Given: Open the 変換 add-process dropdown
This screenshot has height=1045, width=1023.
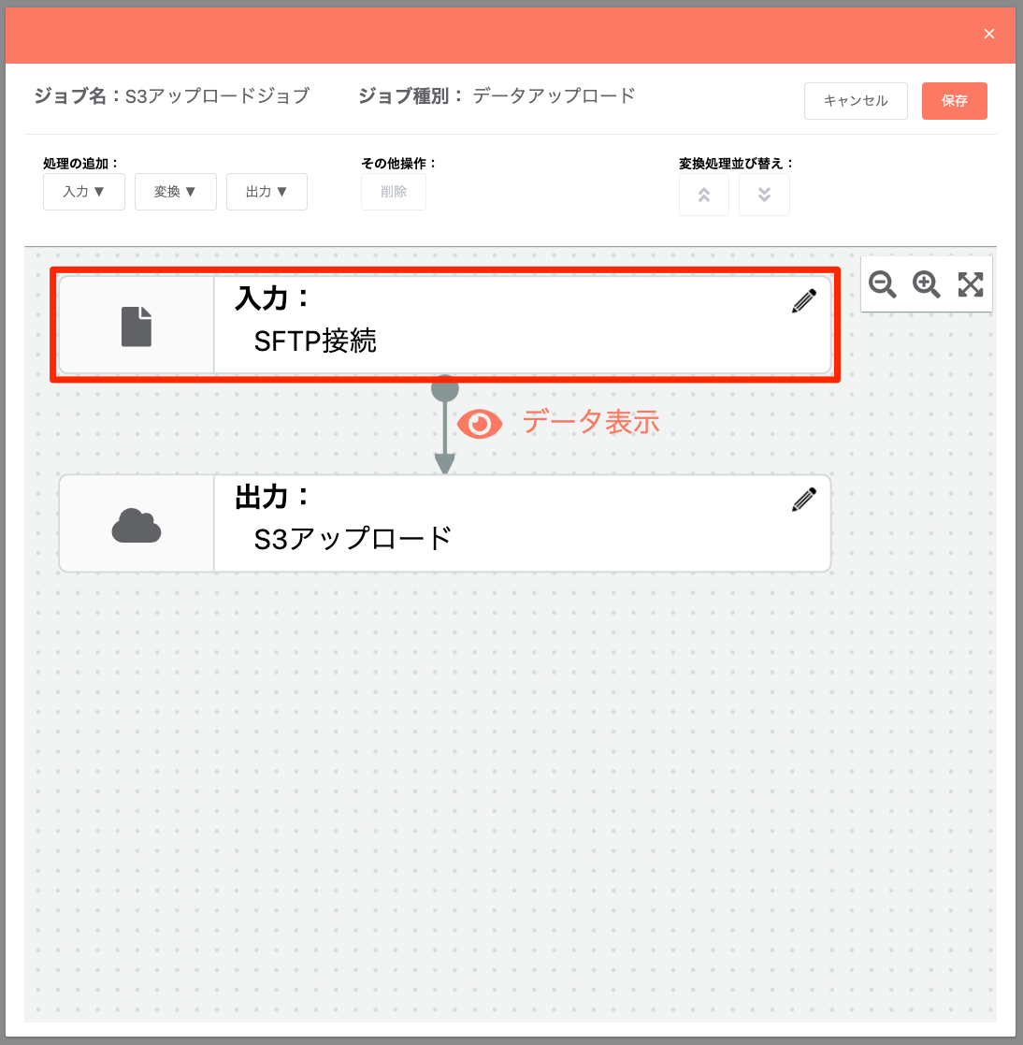Looking at the screenshot, I should point(175,192).
